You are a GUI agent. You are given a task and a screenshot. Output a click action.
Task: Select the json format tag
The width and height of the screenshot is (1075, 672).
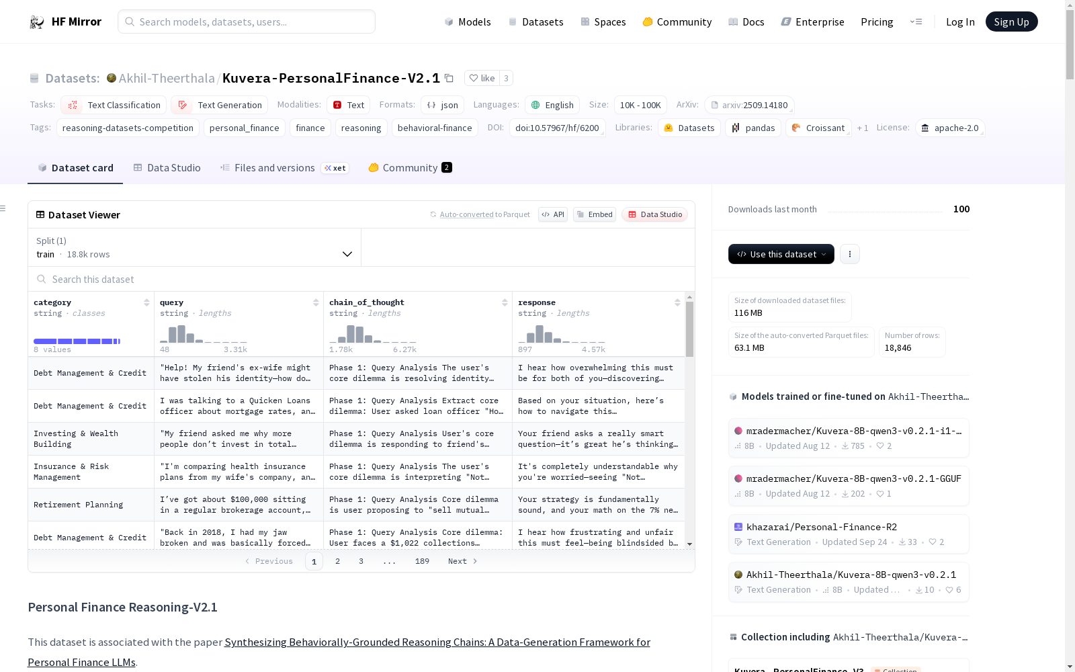(x=442, y=105)
